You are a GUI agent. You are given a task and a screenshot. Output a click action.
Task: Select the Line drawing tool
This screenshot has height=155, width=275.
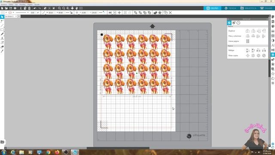pos(2,25)
